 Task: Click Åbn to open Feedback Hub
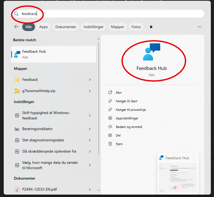click(119, 93)
